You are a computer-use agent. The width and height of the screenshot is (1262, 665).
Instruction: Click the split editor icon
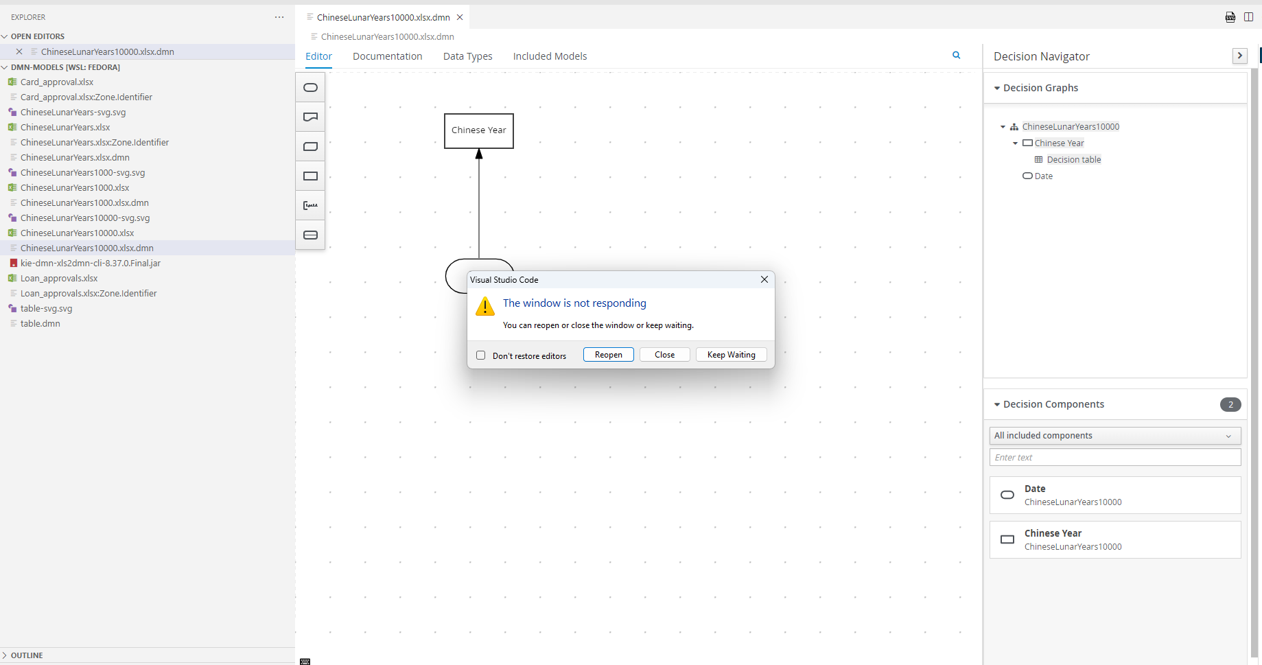tap(1249, 17)
